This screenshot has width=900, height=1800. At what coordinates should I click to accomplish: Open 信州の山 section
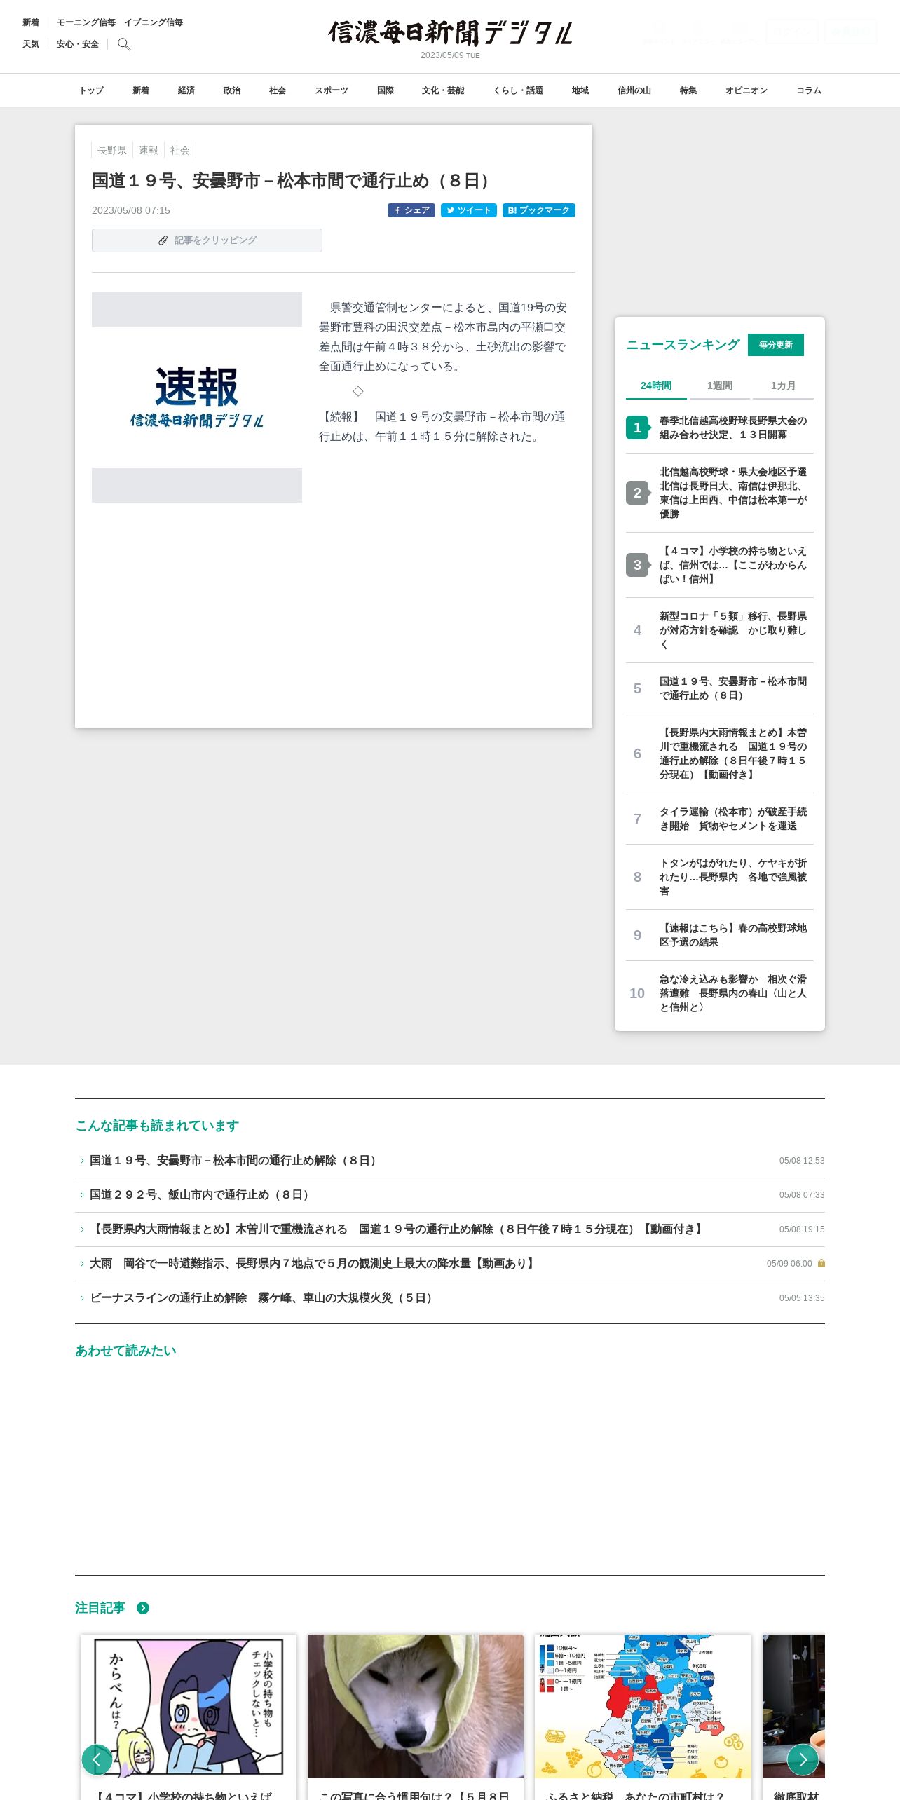634,90
